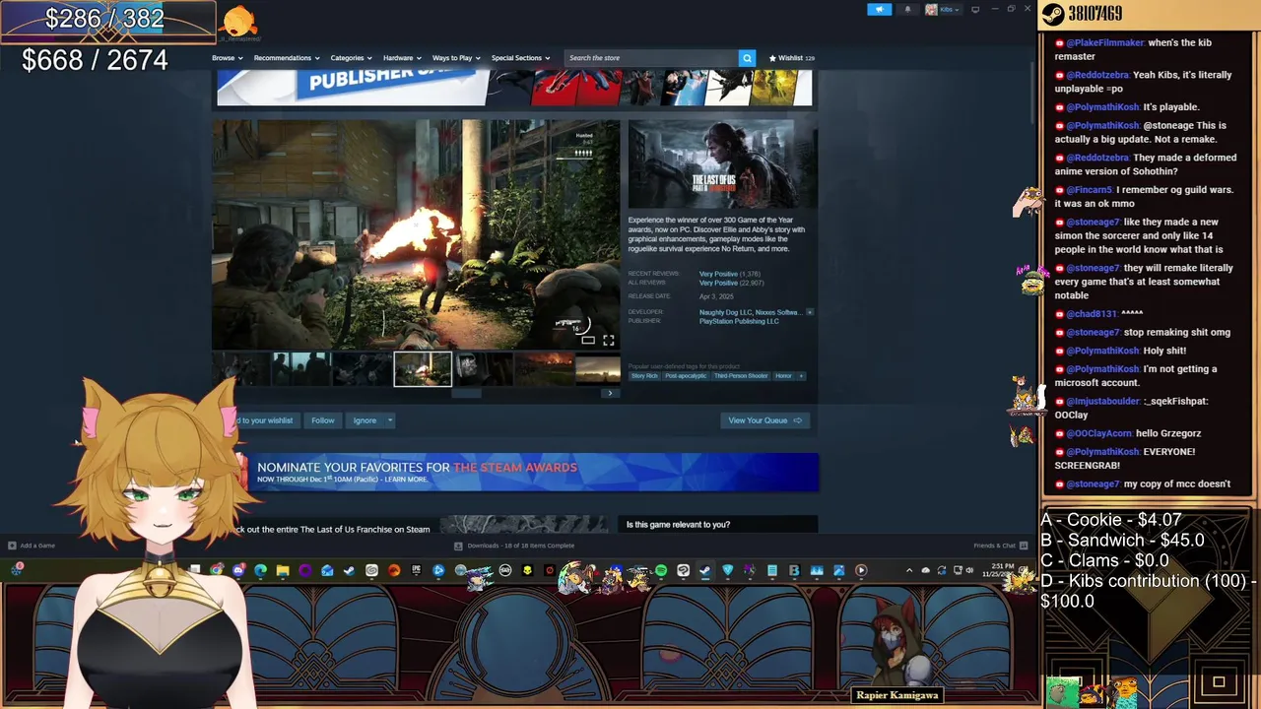Select the helmet close-up screenshot thumbnail
The width and height of the screenshot is (1261, 709).
(483, 369)
